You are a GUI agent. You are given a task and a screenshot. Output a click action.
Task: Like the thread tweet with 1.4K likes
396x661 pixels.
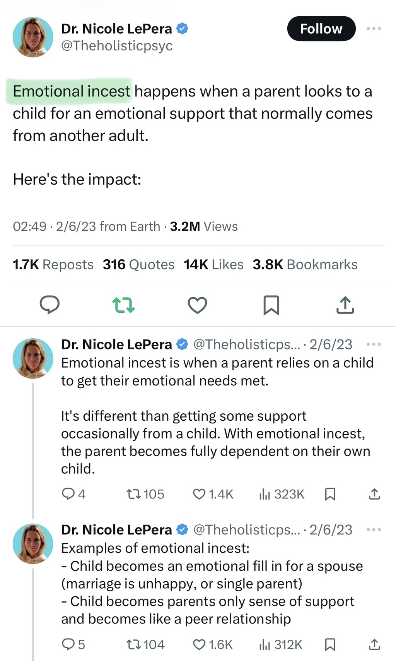[x=213, y=494]
